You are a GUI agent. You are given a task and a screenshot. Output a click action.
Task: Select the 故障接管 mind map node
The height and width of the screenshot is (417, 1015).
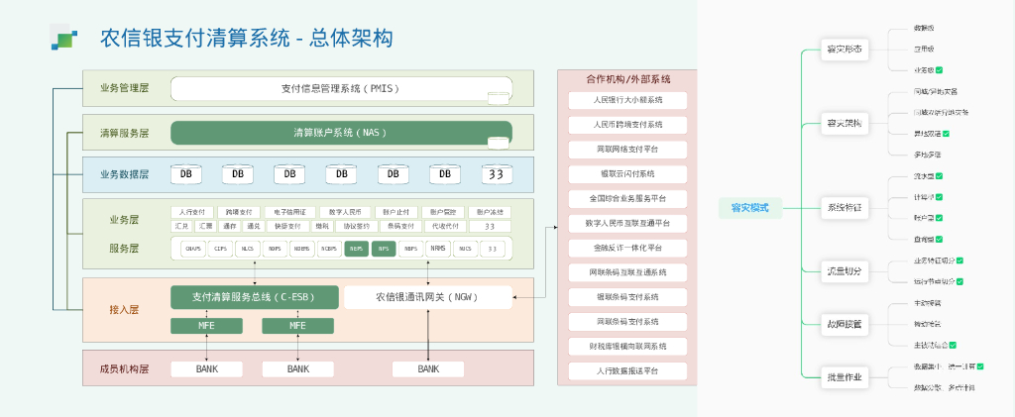(x=845, y=324)
